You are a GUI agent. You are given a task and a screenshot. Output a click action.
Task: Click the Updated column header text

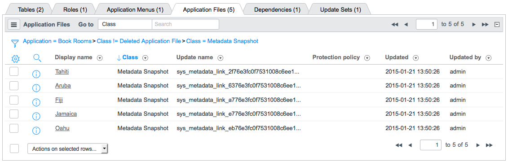(397, 57)
